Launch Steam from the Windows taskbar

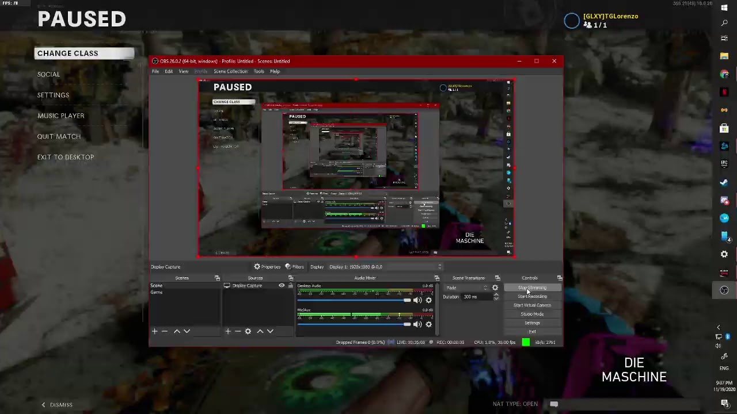(724, 182)
